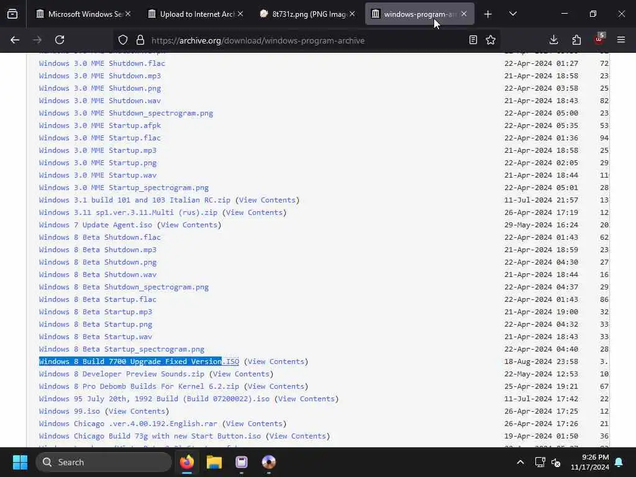636x477 pixels.
Task: Open Windows 3.0 MME Shutdown.wav
Action: (100, 101)
